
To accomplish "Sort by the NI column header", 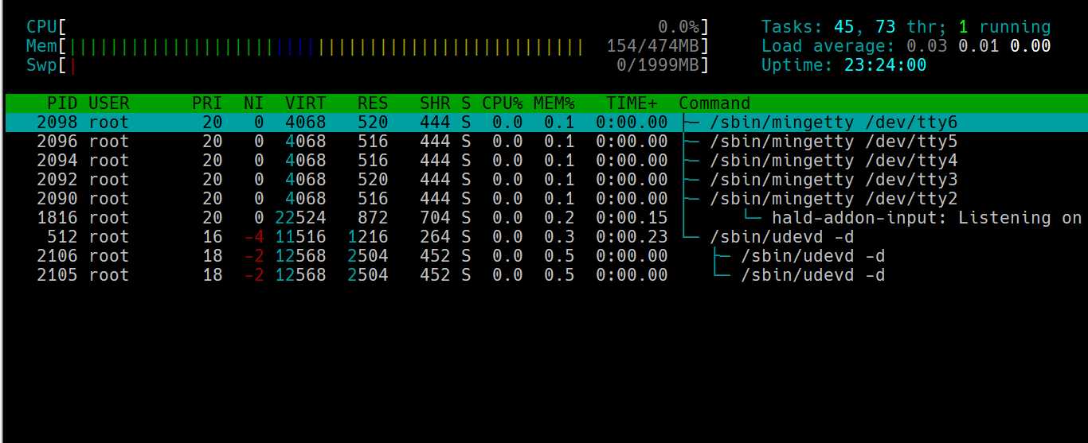I will 254,103.
